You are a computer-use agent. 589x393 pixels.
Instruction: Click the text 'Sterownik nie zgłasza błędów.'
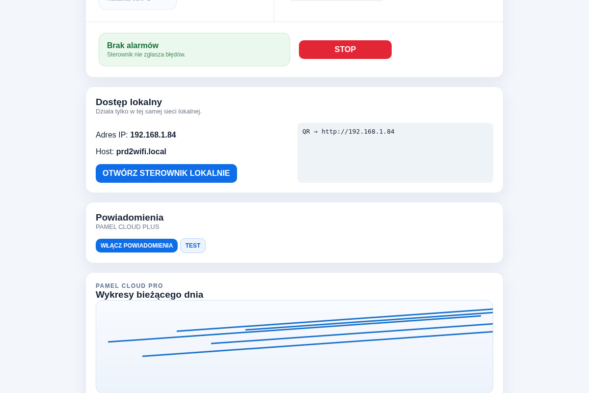[x=146, y=55]
